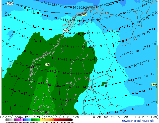This screenshot has width=159, height=123.
Task: Click the Height/Temp. 500 hPa title text
Action: (20, 117)
